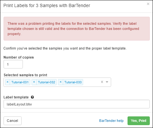This screenshot has height=128, width=153.
Task: Open the BarTender help link
Action: coord(111,121)
